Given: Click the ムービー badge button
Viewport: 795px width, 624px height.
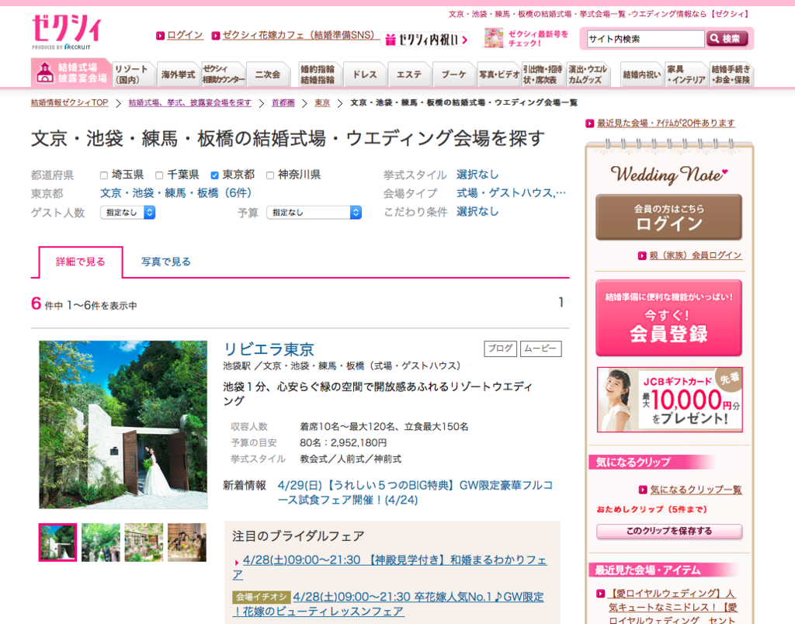Looking at the screenshot, I should (x=540, y=348).
